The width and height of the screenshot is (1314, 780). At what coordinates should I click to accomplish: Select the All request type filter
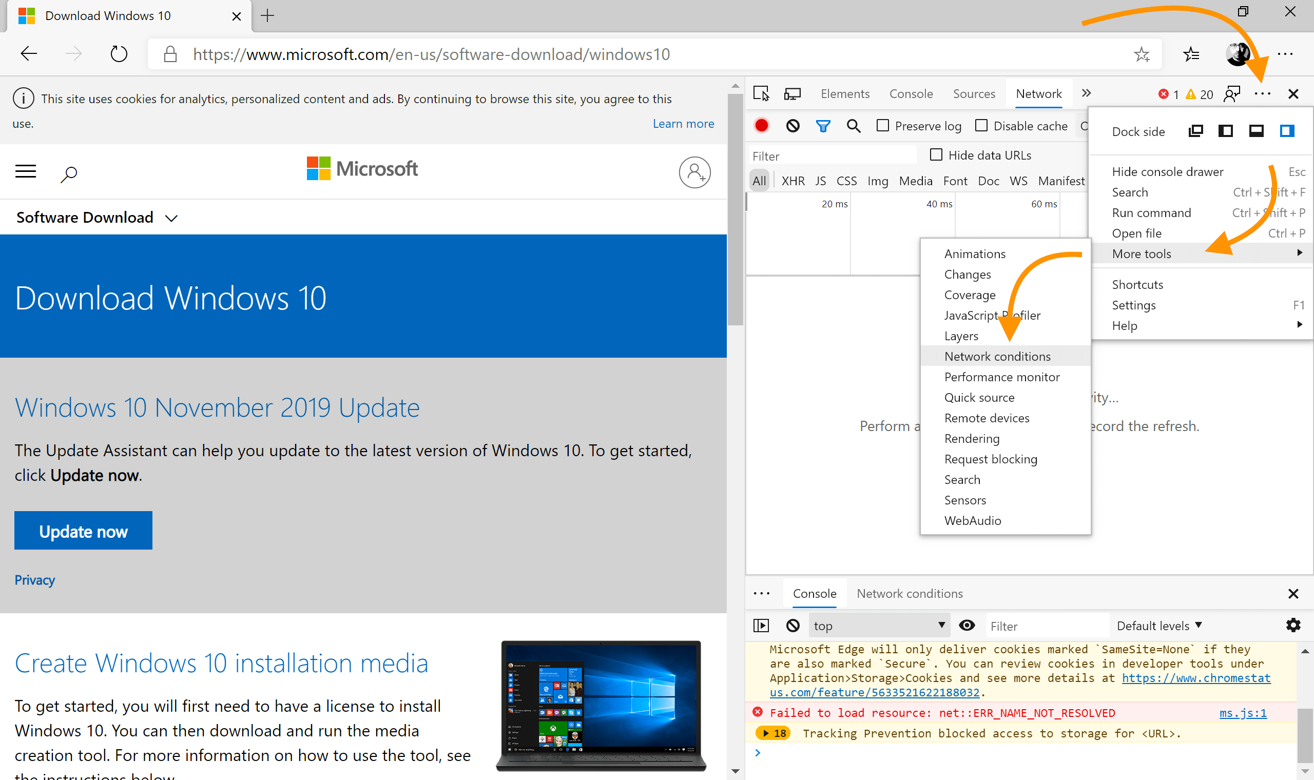[x=759, y=181]
